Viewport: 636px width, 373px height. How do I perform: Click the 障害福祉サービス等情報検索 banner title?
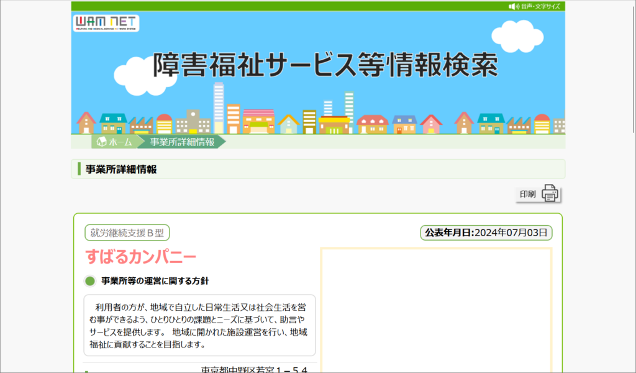325,65
